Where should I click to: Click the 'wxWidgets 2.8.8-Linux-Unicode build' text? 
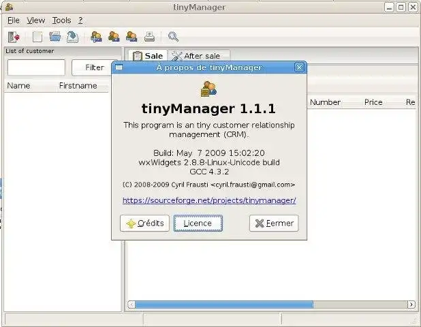coord(209,162)
